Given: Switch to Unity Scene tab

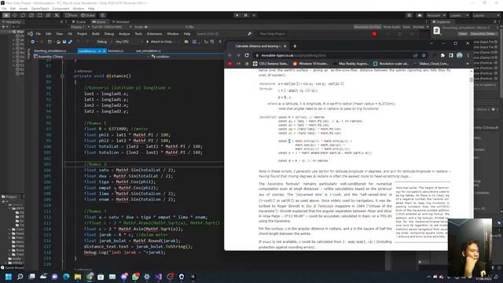Looking at the screenshot, I should click(79, 22).
